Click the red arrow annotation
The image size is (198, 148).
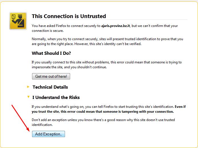pos(20,118)
